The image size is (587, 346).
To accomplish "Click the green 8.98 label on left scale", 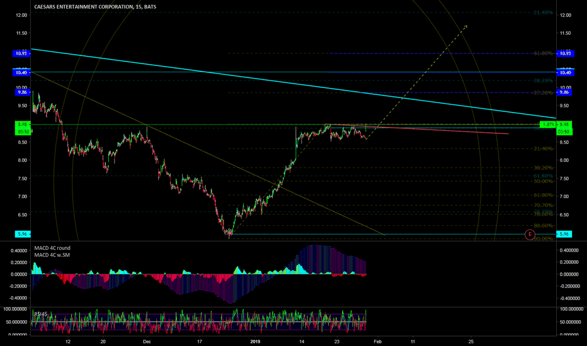I will 23,124.
